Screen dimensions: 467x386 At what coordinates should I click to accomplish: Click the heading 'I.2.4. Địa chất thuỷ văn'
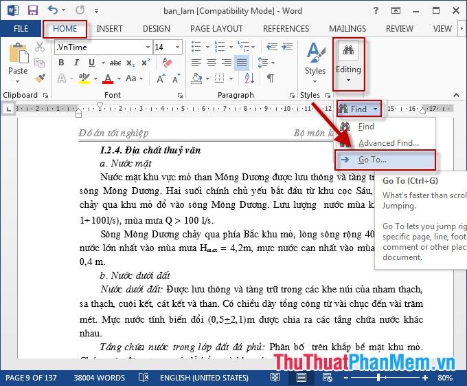point(150,150)
